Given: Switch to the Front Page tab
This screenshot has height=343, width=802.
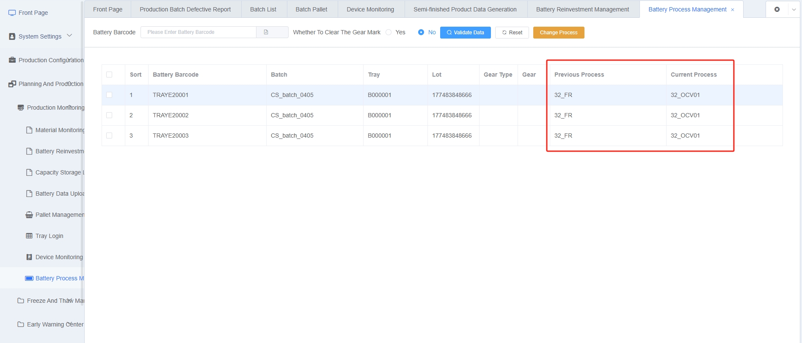Looking at the screenshot, I should (107, 9).
